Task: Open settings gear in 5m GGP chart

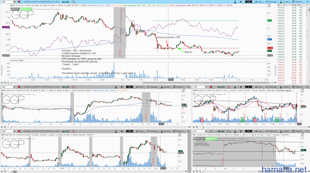Action: (122, 87)
